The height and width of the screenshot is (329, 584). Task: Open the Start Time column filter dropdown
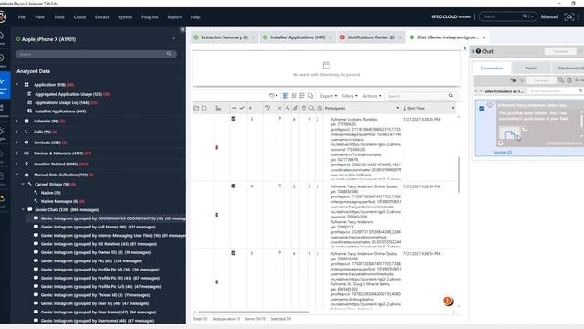453,108
